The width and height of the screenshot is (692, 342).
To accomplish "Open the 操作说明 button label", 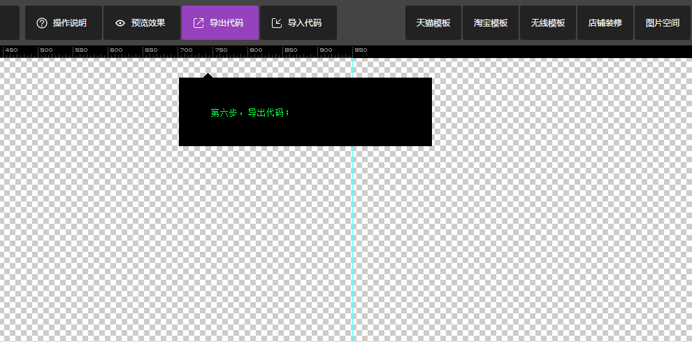I will coord(70,23).
